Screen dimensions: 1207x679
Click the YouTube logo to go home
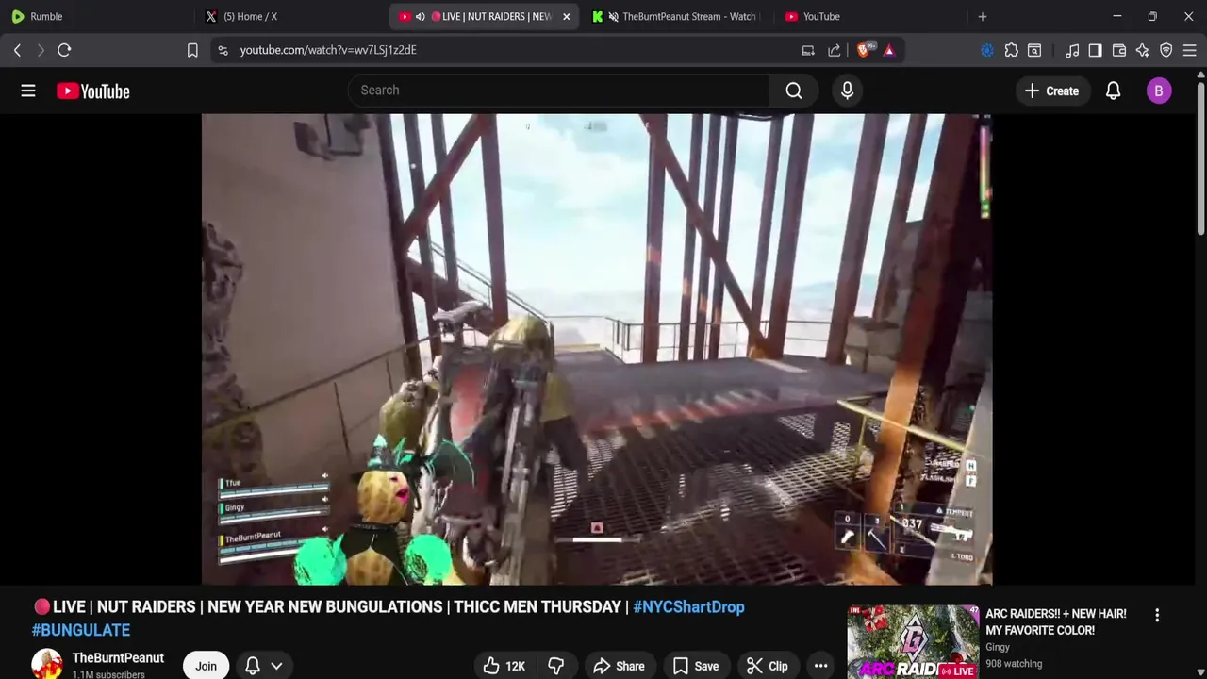(92, 91)
